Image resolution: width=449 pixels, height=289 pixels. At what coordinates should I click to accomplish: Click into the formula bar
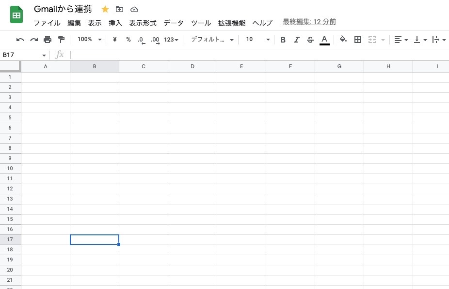coord(259,55)
